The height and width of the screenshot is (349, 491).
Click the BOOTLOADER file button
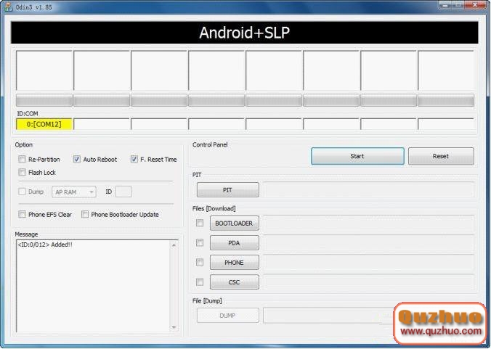coord(234,223)
